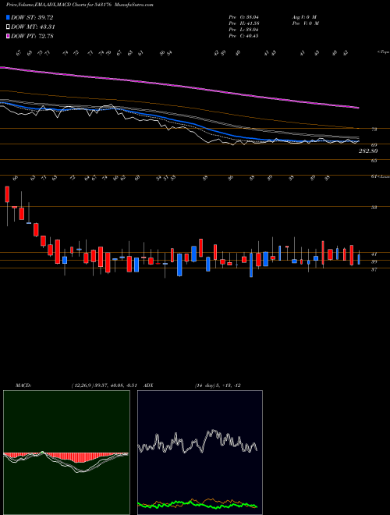Select the 'DOW MT: 43.31' legend text

point(33,27)
